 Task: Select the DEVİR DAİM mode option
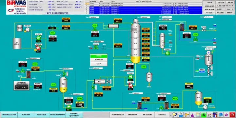[x=99, y=60]
